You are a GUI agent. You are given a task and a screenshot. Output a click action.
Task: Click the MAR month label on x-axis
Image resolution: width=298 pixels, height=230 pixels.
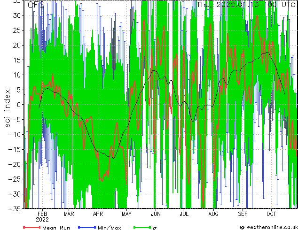69,214
